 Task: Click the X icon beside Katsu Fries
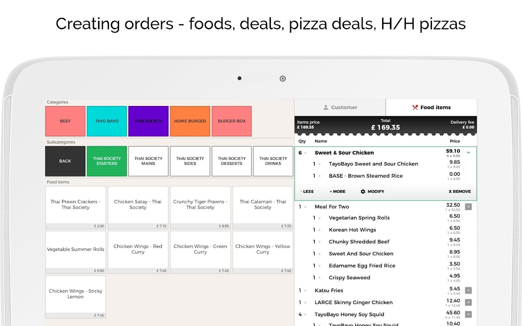(468, 291)
